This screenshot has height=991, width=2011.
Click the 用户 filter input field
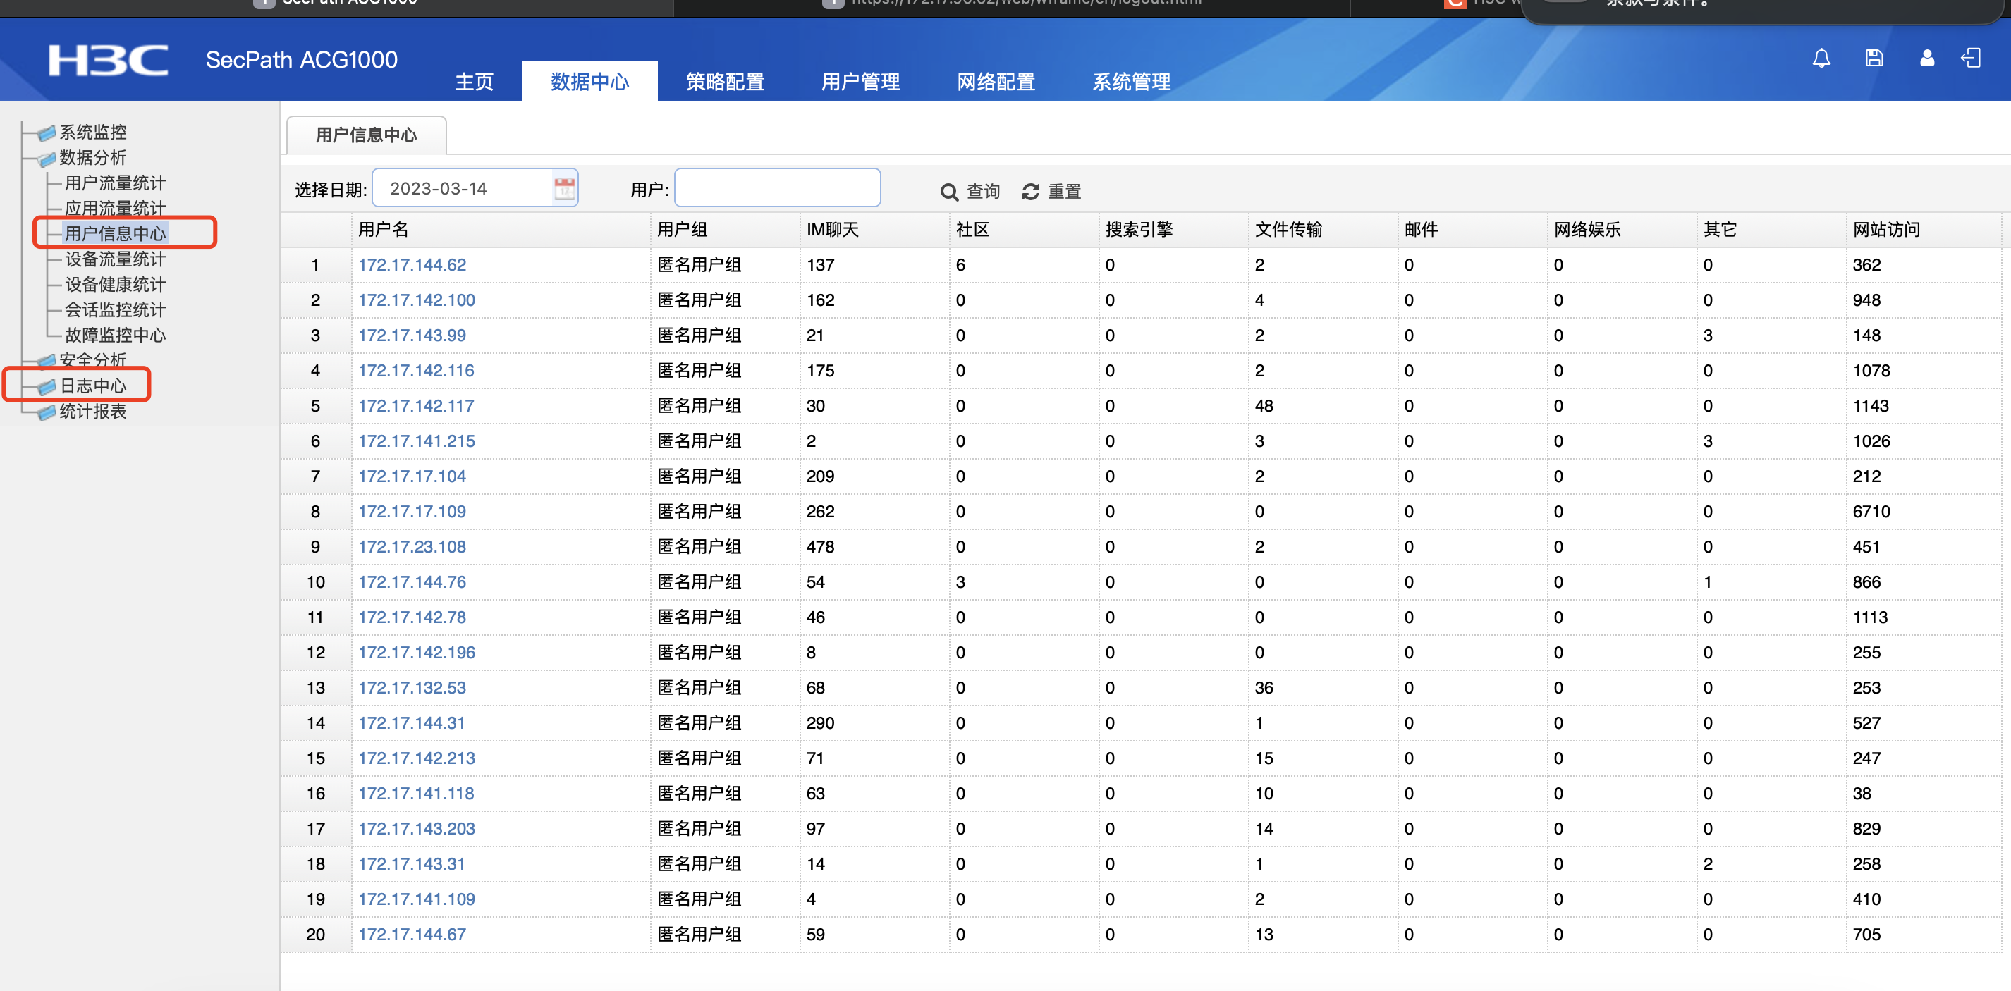tap(777, 188)
